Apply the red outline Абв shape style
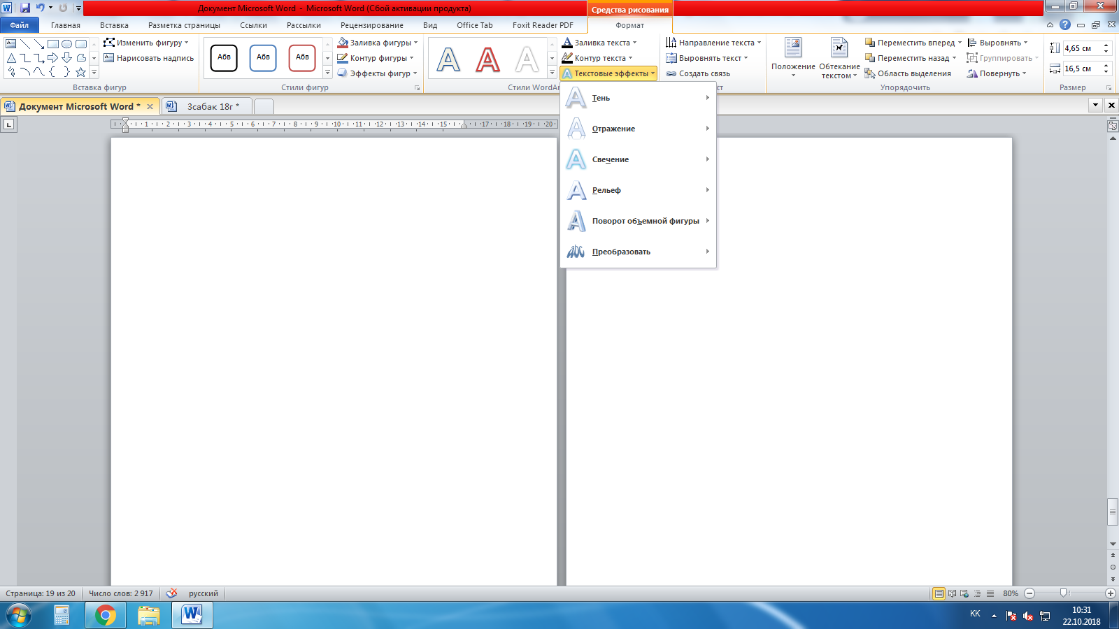Image resolution: width=1119 pixels, height=629 pixels. tap(302, 57)
